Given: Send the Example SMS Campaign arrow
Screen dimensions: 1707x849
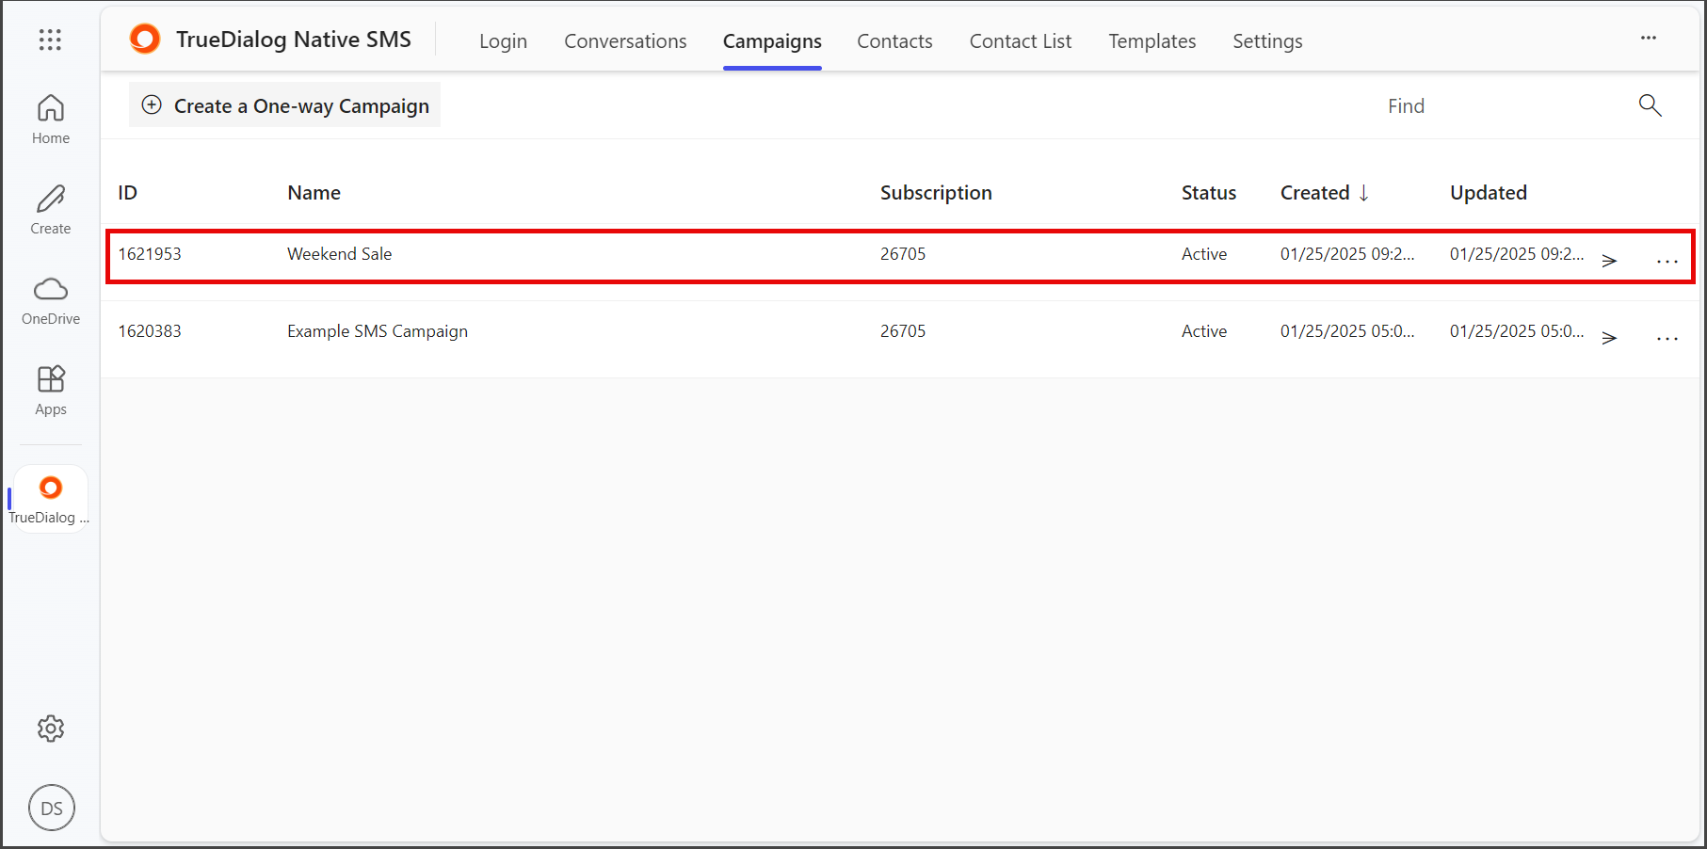Looking at the screenshot, I should [x=1609, y=338].
